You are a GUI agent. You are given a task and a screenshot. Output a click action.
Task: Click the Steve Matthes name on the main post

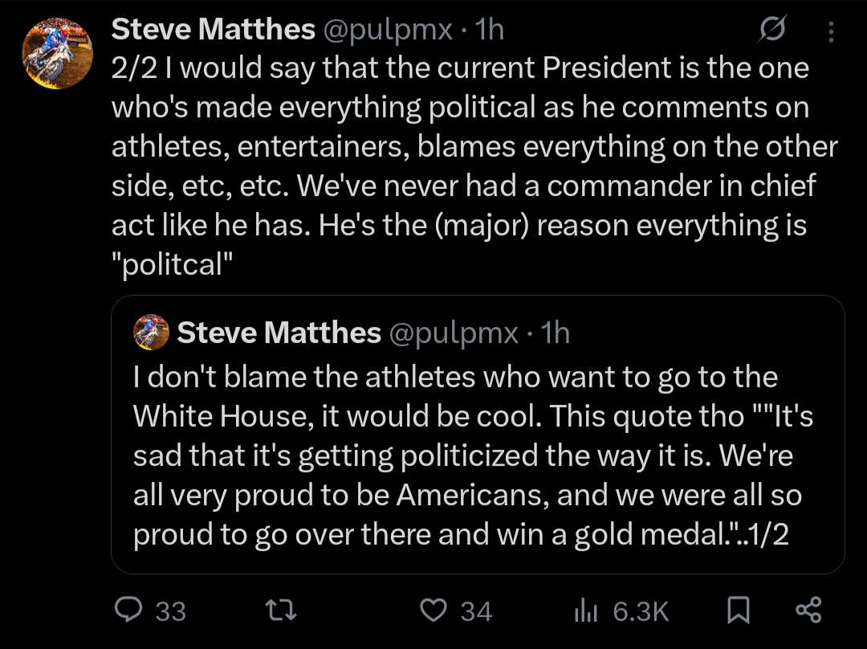213,30
